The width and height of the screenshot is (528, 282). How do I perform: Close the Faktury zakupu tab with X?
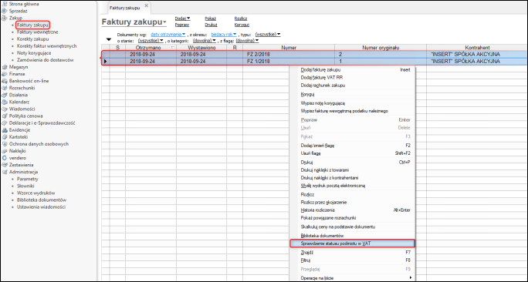click(x=146, y=5)
